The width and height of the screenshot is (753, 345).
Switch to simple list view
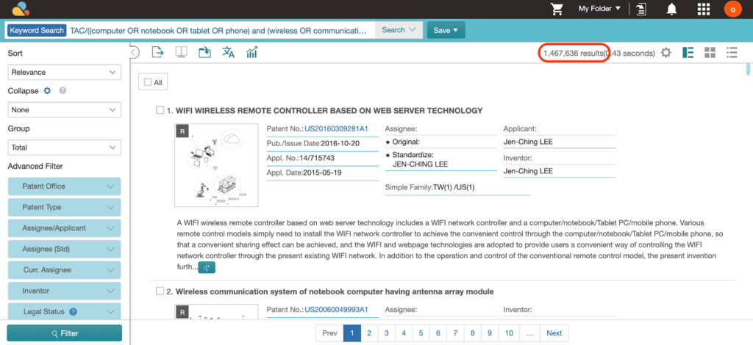point(731,53)
